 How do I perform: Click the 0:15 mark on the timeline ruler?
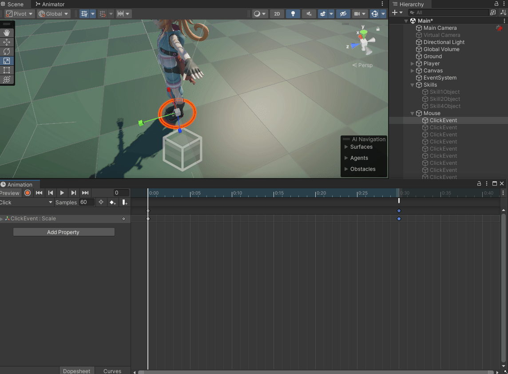pyautogui.click(x=274, y=193)
